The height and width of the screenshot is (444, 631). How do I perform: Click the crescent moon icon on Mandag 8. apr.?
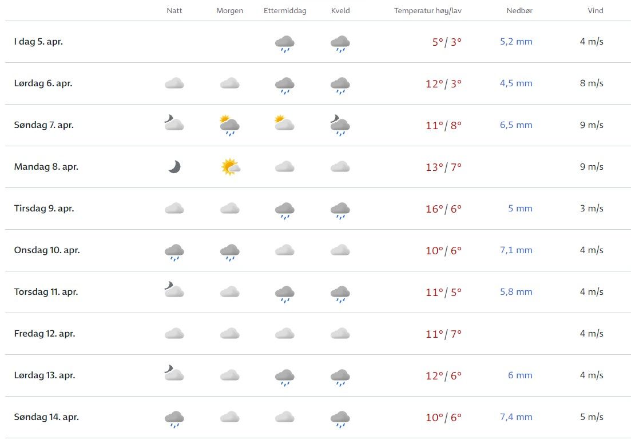pos(174,167)
